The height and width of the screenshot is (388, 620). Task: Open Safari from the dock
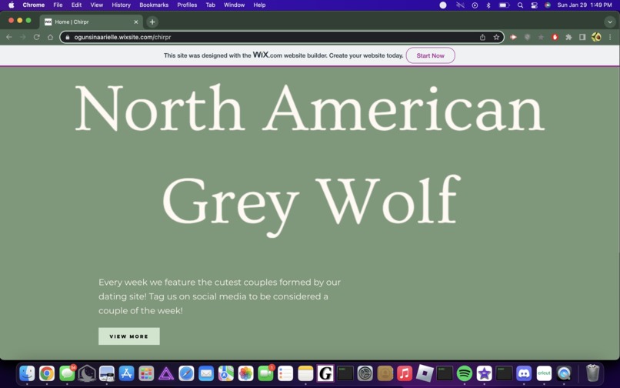coord(186,373)
